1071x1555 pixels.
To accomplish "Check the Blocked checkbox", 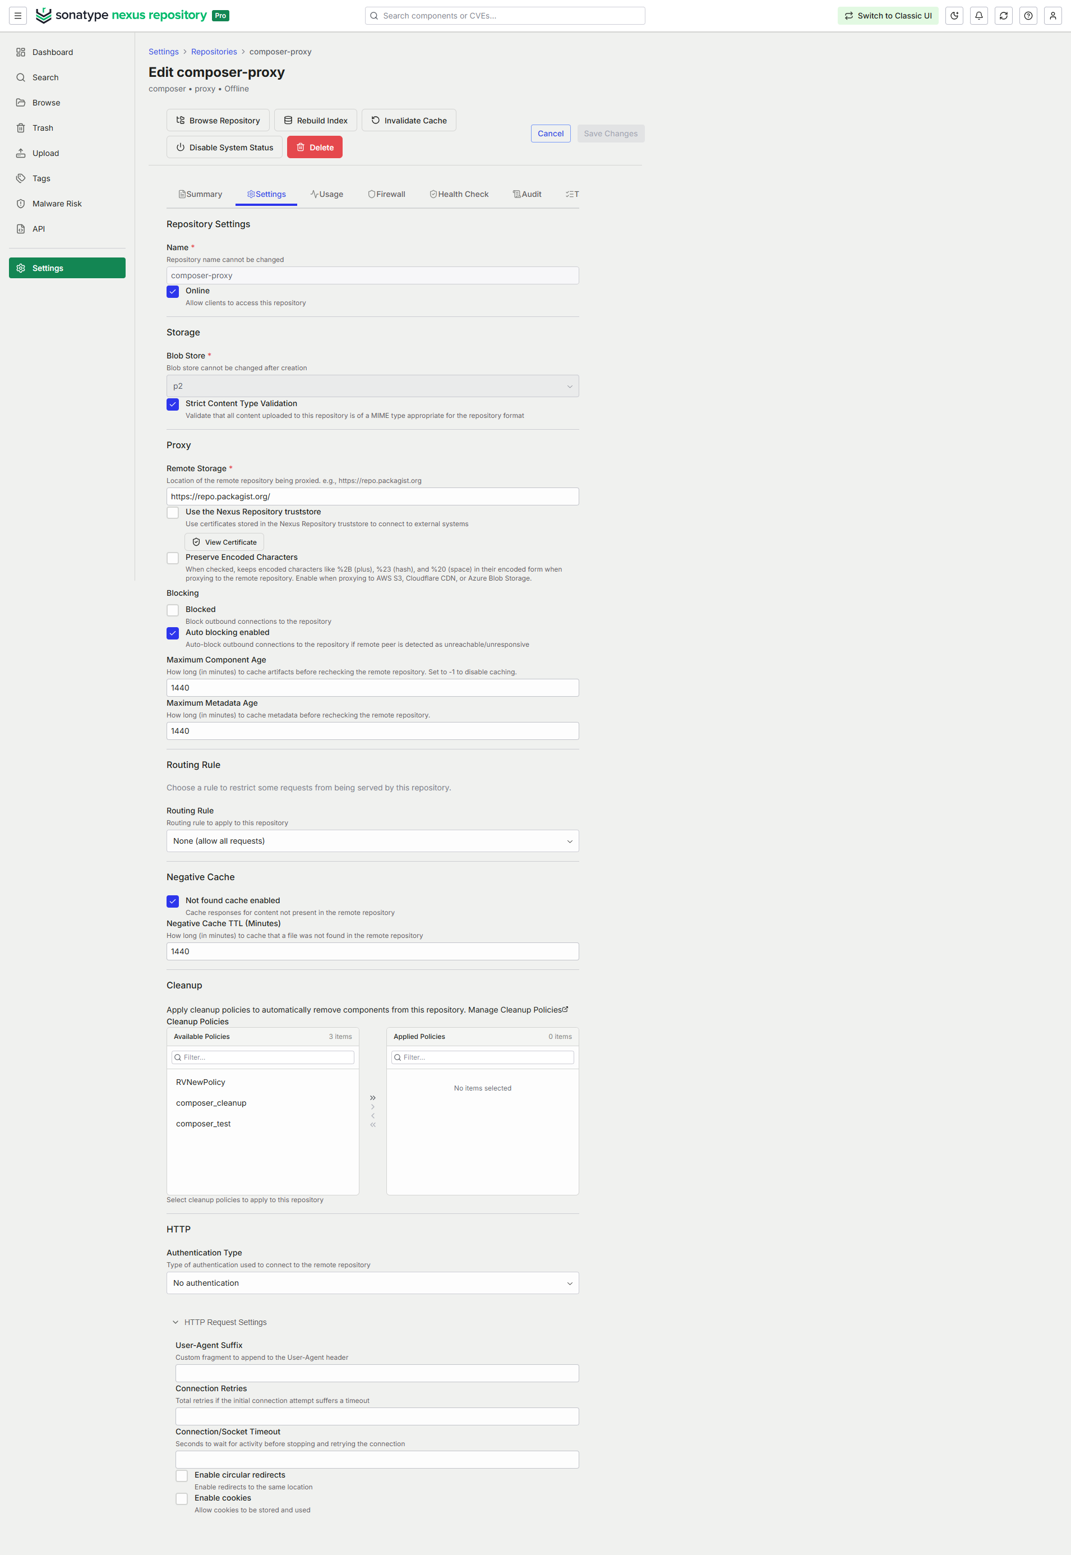I will [173, 610].
